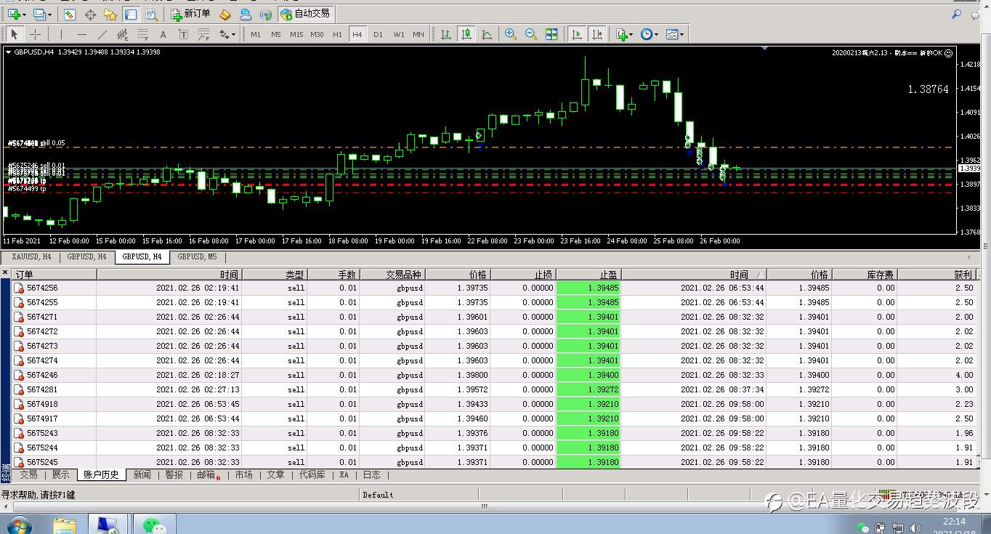Expand the profiles dropdown arrow
This screenshot has width=991, height=534.
click(x=49, y=15)
